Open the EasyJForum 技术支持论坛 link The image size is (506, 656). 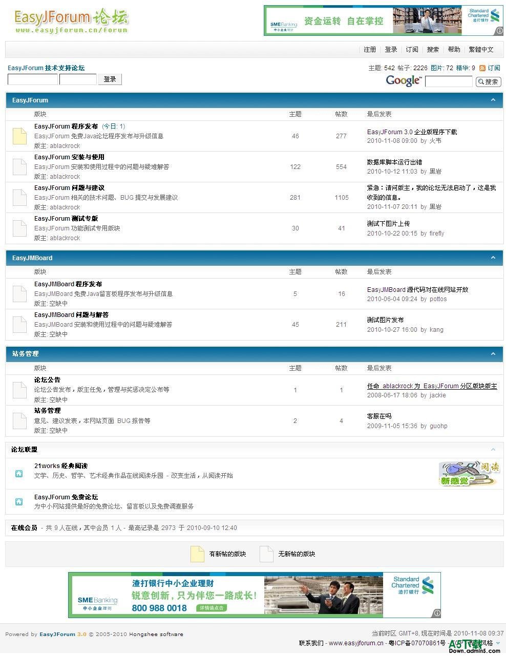click(46, 68)
